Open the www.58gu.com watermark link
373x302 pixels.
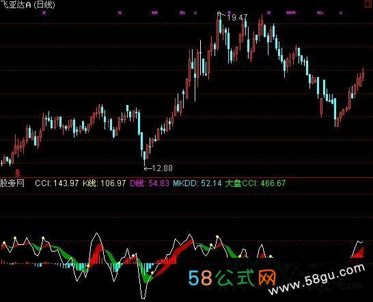coord(317,279)
